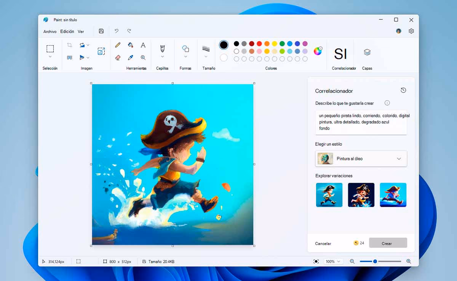Click the zoom slider handle
Screen dimensions: 457x281
[x=375, y=261]
